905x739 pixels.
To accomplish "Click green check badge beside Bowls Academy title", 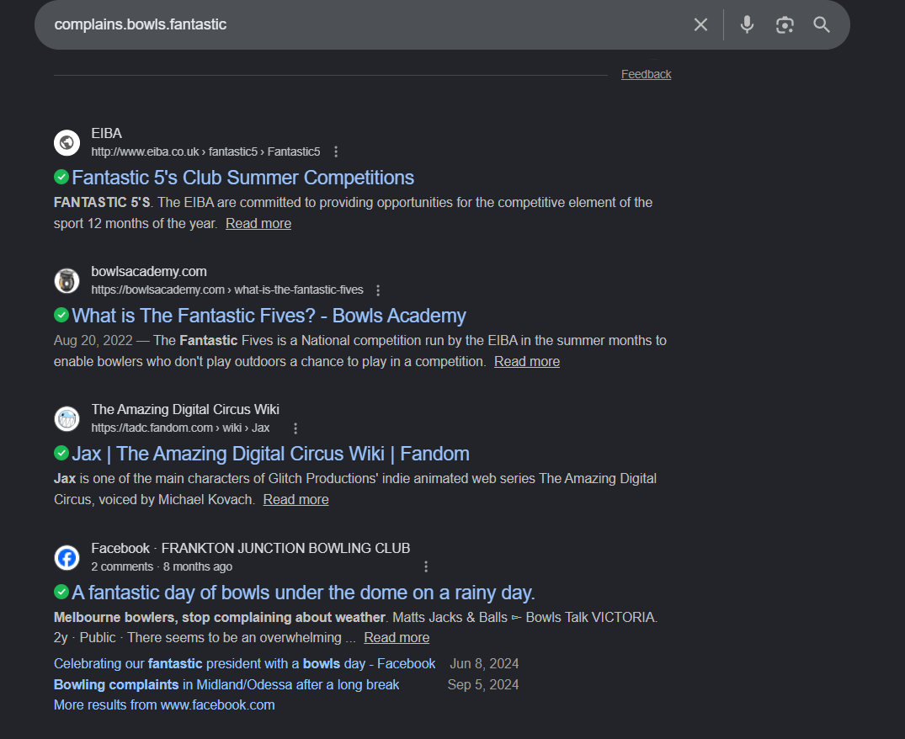I will (x=61, y=315).
